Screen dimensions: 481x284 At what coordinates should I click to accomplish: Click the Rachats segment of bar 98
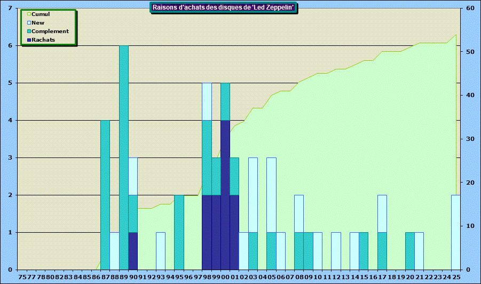(x=207, y=232)
